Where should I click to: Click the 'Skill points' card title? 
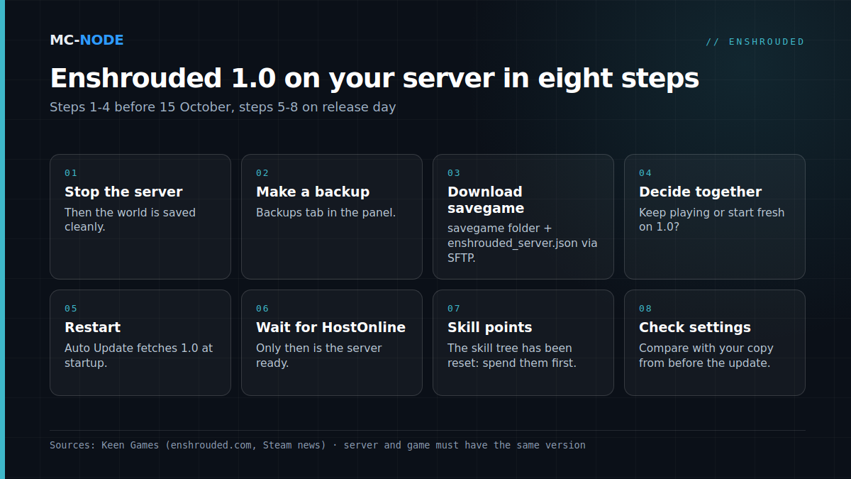[x=489, y=327]
